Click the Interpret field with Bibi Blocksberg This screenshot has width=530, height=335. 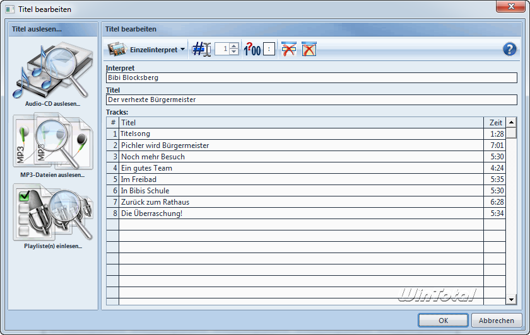click(x=311, y=77)
